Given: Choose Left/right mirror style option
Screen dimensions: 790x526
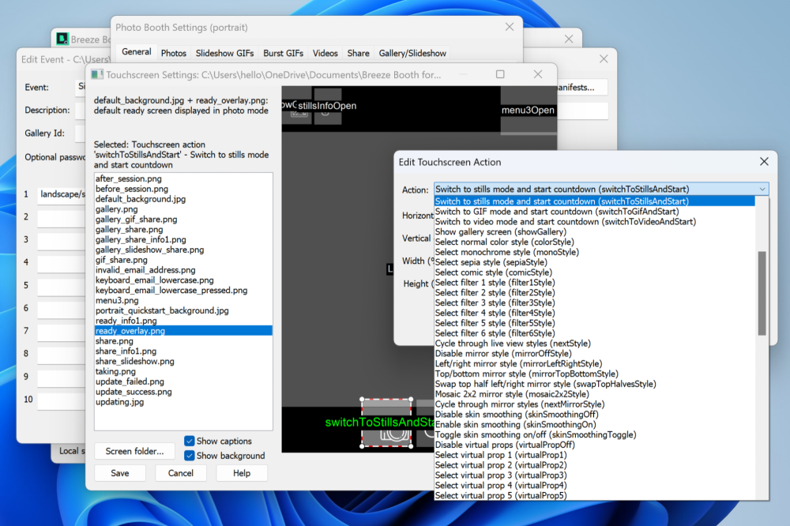Looking at the screenshot, I should (x=595, y=364).
